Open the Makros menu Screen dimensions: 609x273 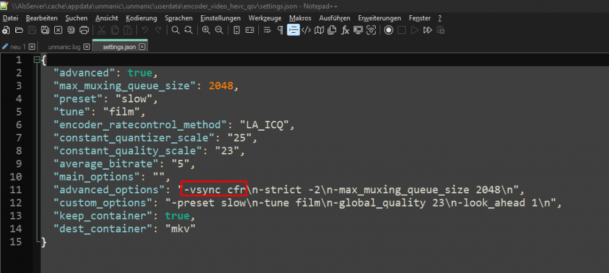[300, 18]
